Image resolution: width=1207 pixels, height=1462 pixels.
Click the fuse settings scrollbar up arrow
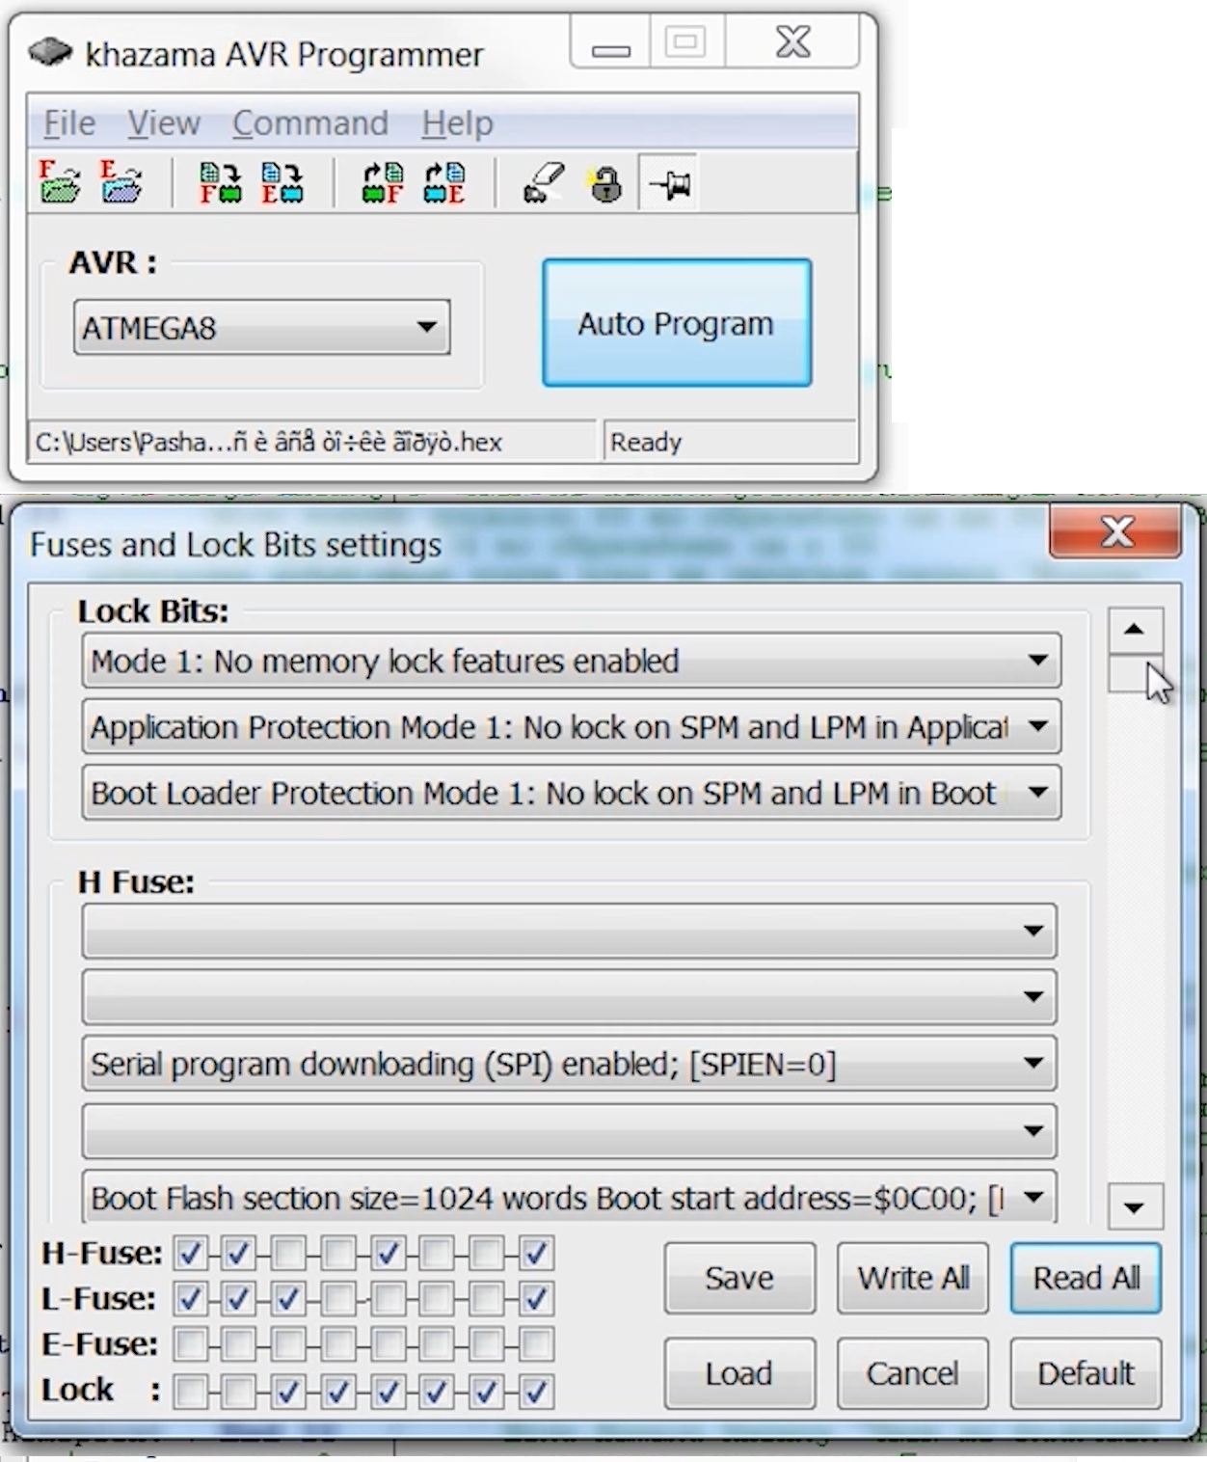(x=1135, y=631)
